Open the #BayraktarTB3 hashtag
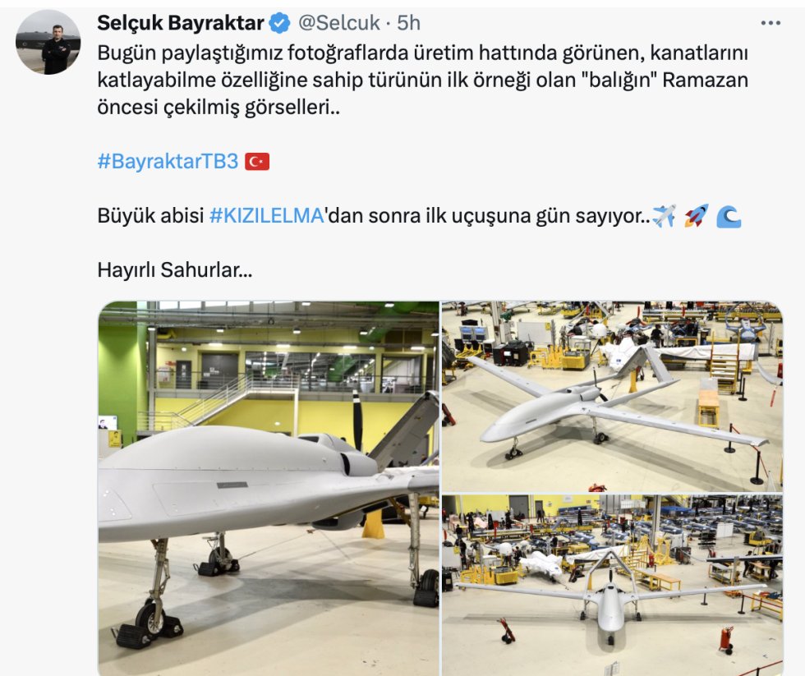Screen dimensions: 805x676 (168, 161)
